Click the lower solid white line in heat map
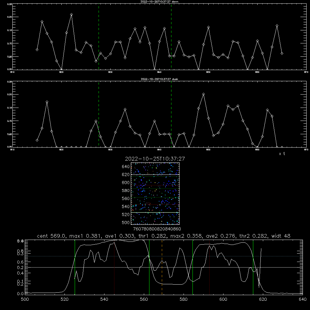310x310 pixels. pyautogui.click(x=155, y=212)
